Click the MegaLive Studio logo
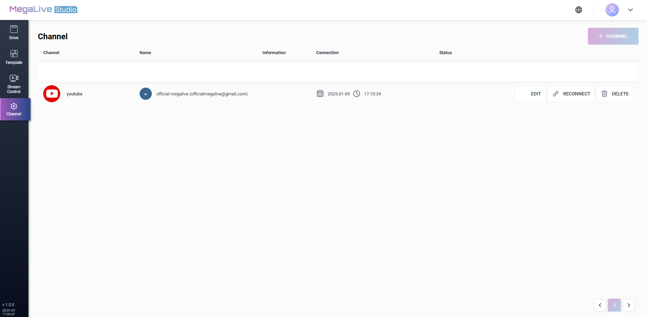647x317 pixels. pos(43,9)
